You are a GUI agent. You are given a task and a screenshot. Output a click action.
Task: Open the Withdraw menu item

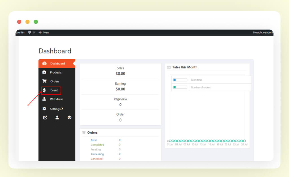coord(57,99)
